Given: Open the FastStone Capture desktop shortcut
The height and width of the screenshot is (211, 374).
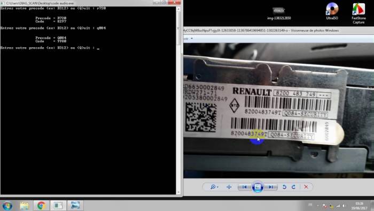Looking at the screenshot, I should tap(359, 13).
